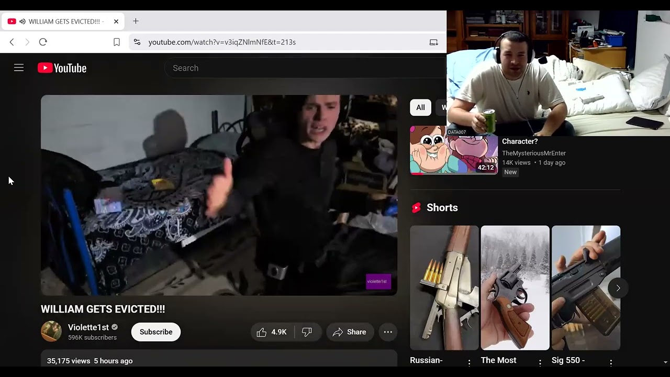Image resolution: width=670 pixels, height=377 pixels.
Task: Show next Shorts with the right arrow
Action: click(x=618, y=288)
